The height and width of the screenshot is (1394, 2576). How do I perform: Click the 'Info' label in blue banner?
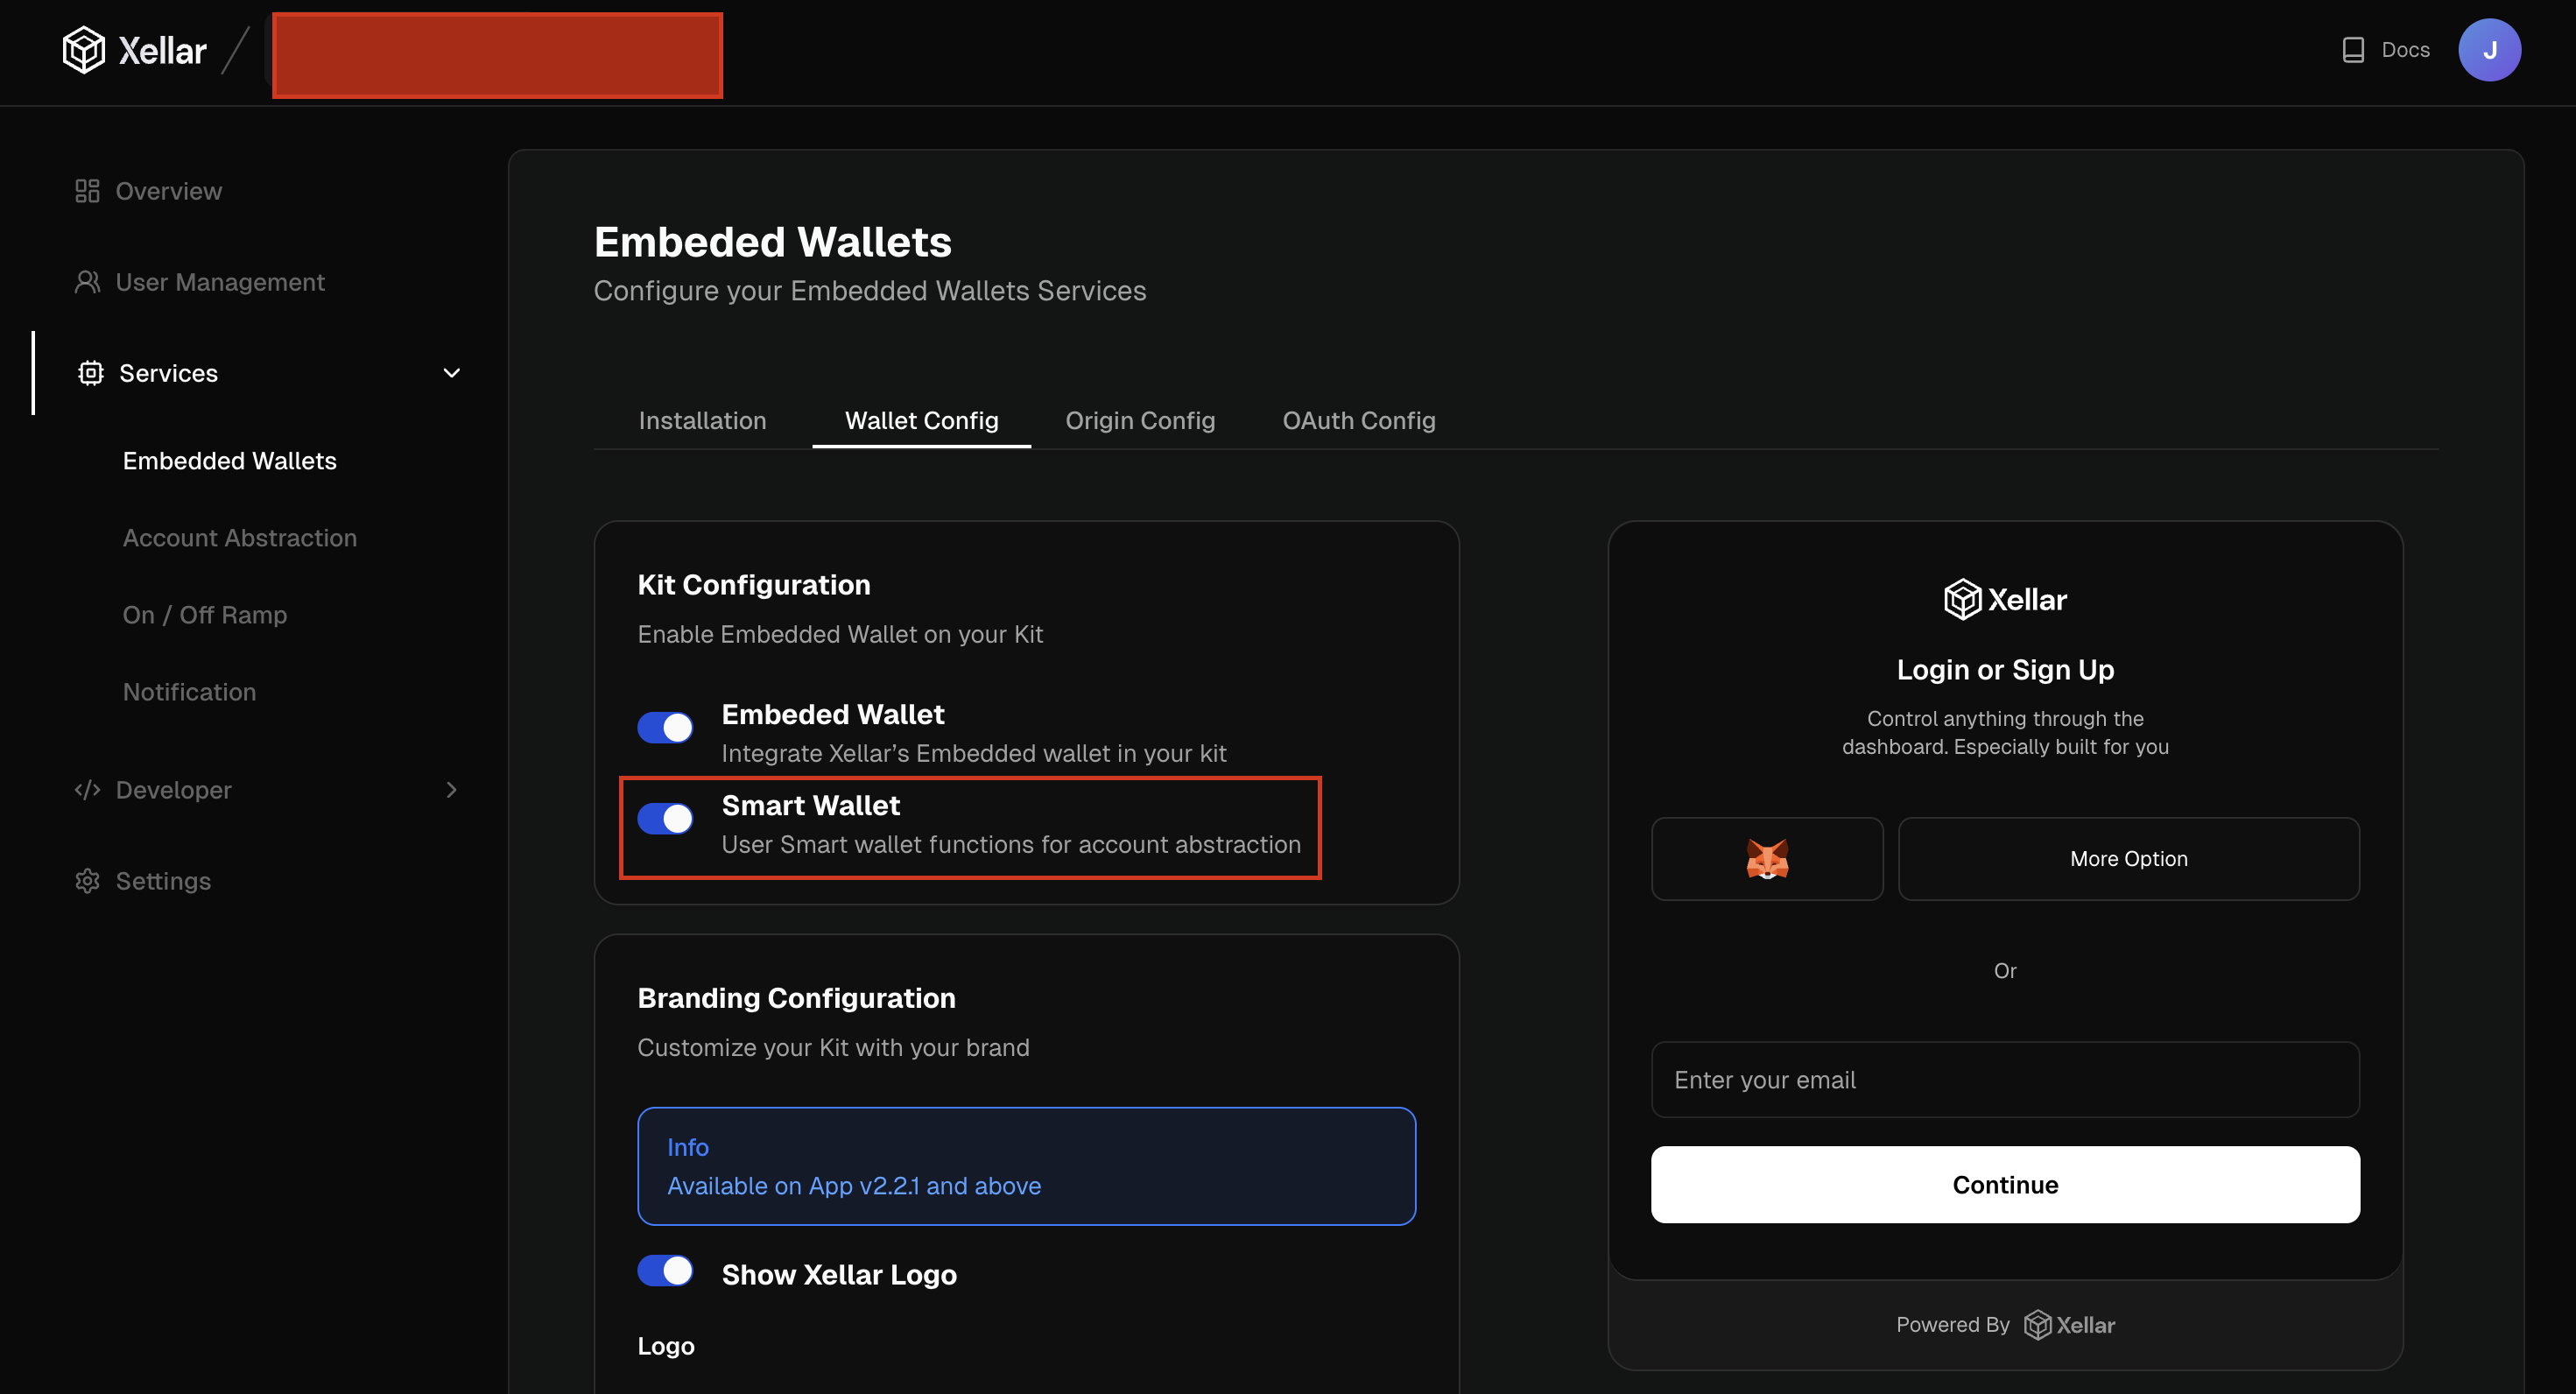(x=688, y=1147)
